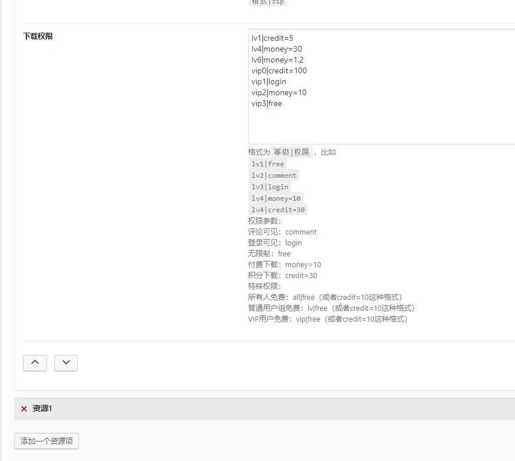
Task: Click the line lv4|money=30 in textarea
Action: click(277, 49)
